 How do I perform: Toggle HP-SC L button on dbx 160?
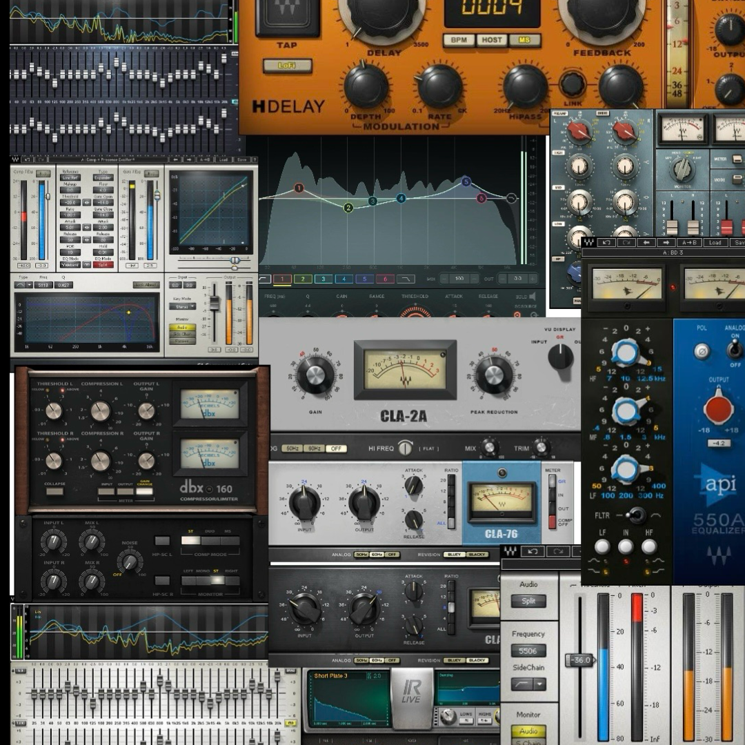click(x=162, y=541)
